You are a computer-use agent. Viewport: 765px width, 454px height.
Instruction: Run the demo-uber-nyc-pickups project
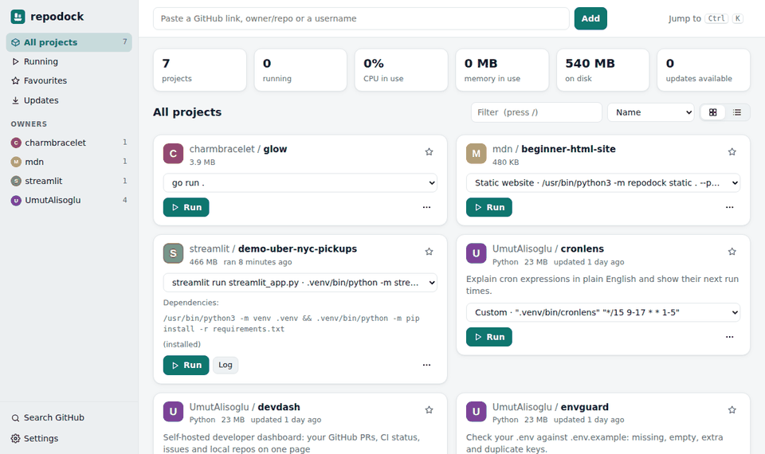pyautogui.click(x=186, y=366)
